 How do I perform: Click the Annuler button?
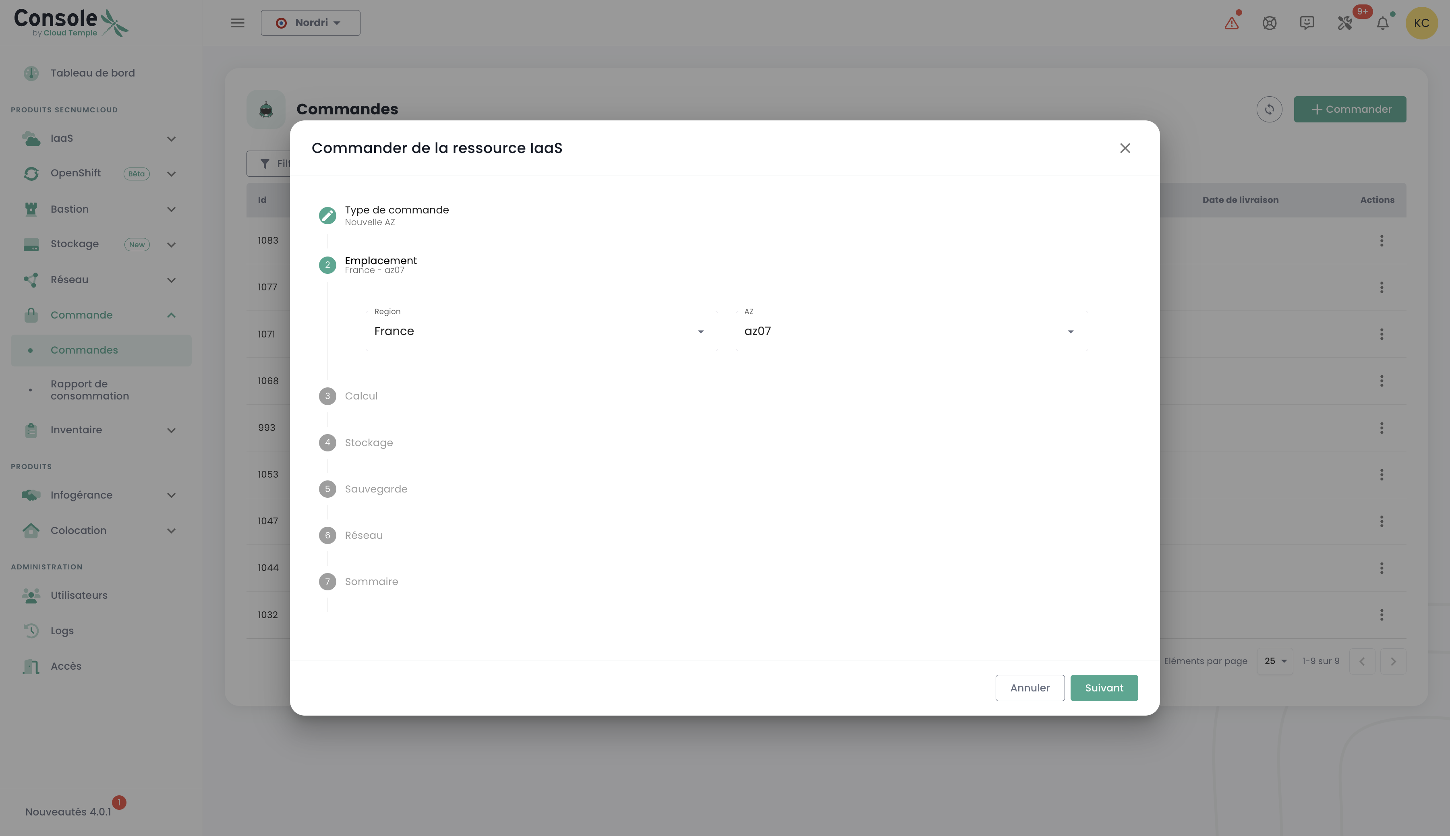click(1029, 688)
